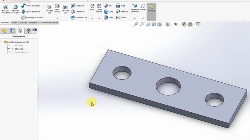The width and height of the screenshot is (250, 140).
Task: Switch to the Evaluate tab
Action: pyautogui.click(x=23, y=23)
